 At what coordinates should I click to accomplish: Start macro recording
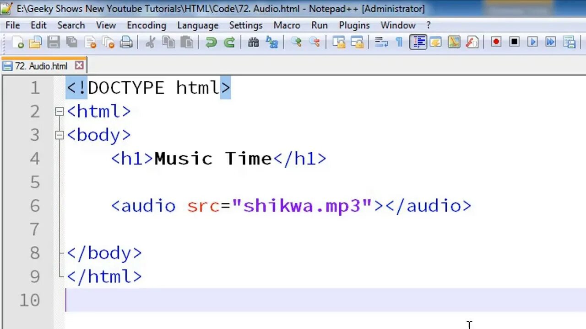496,41
